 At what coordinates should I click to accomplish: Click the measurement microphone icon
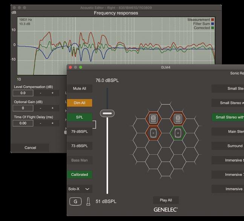88,201
